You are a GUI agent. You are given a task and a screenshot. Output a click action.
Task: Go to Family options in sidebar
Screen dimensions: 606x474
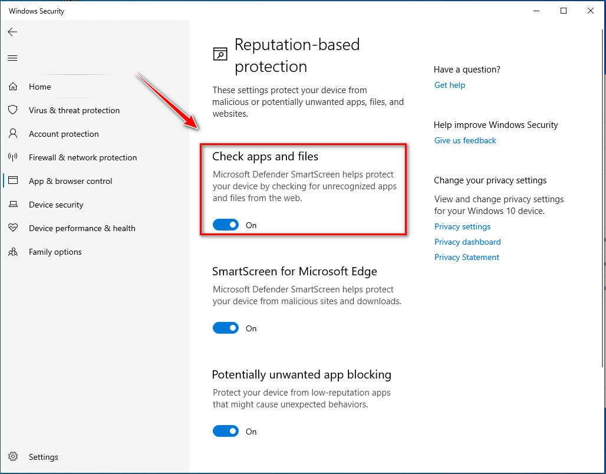click(55, 252)
